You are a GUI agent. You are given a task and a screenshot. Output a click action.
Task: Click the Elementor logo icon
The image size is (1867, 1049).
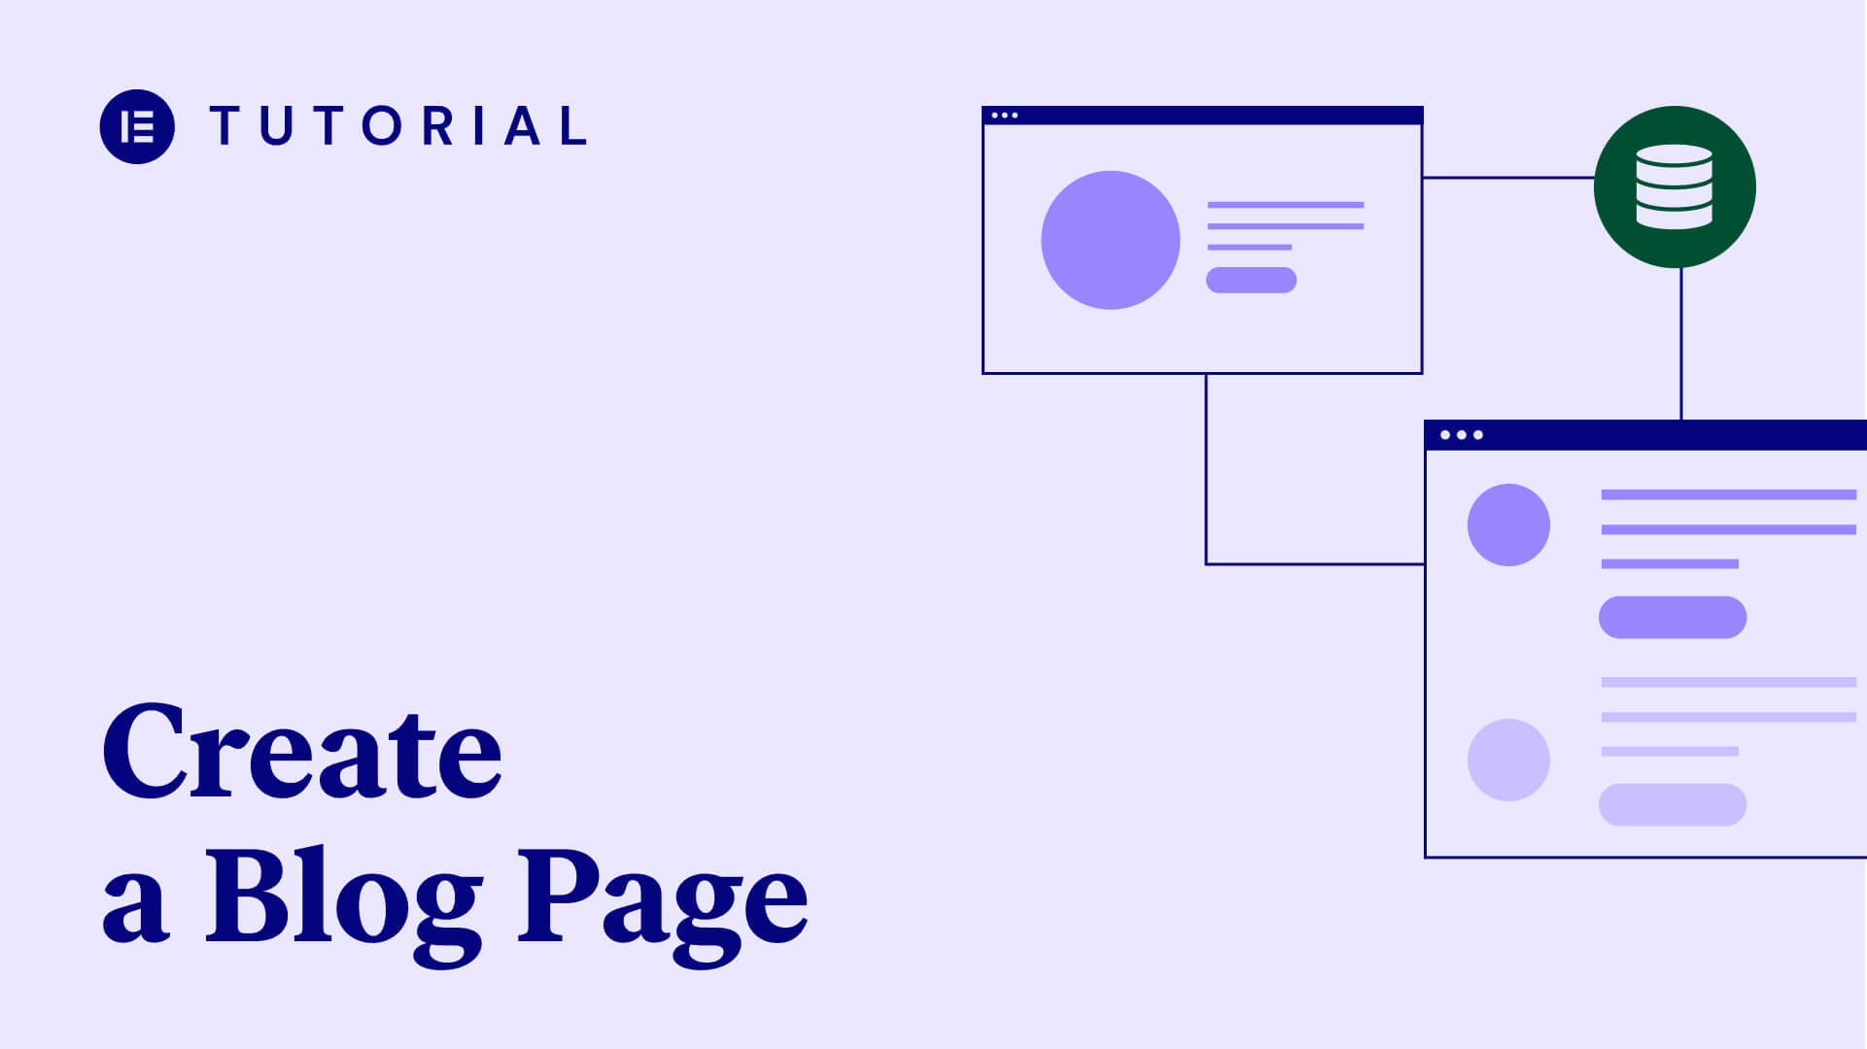tap(137, 125)
